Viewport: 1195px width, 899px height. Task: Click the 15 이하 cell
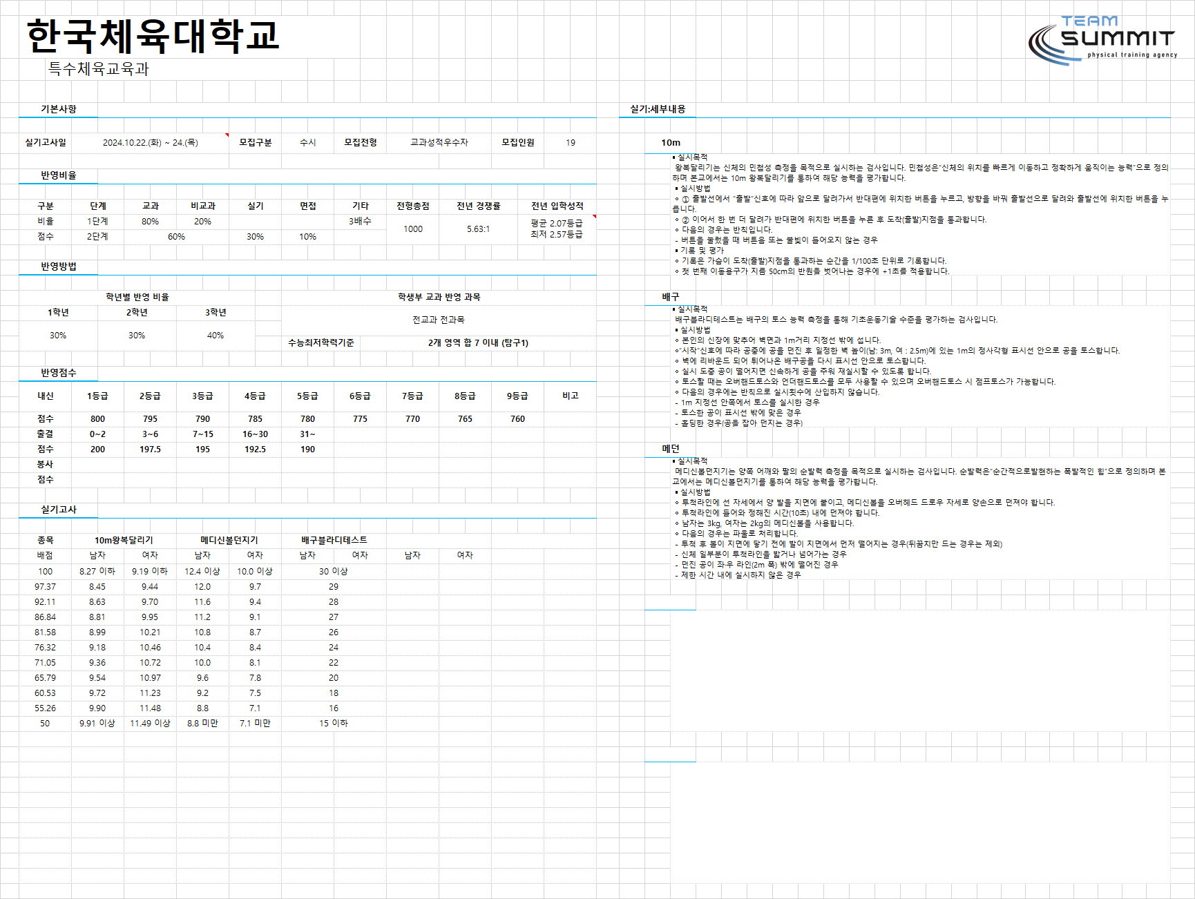click(x=334, y=724)
